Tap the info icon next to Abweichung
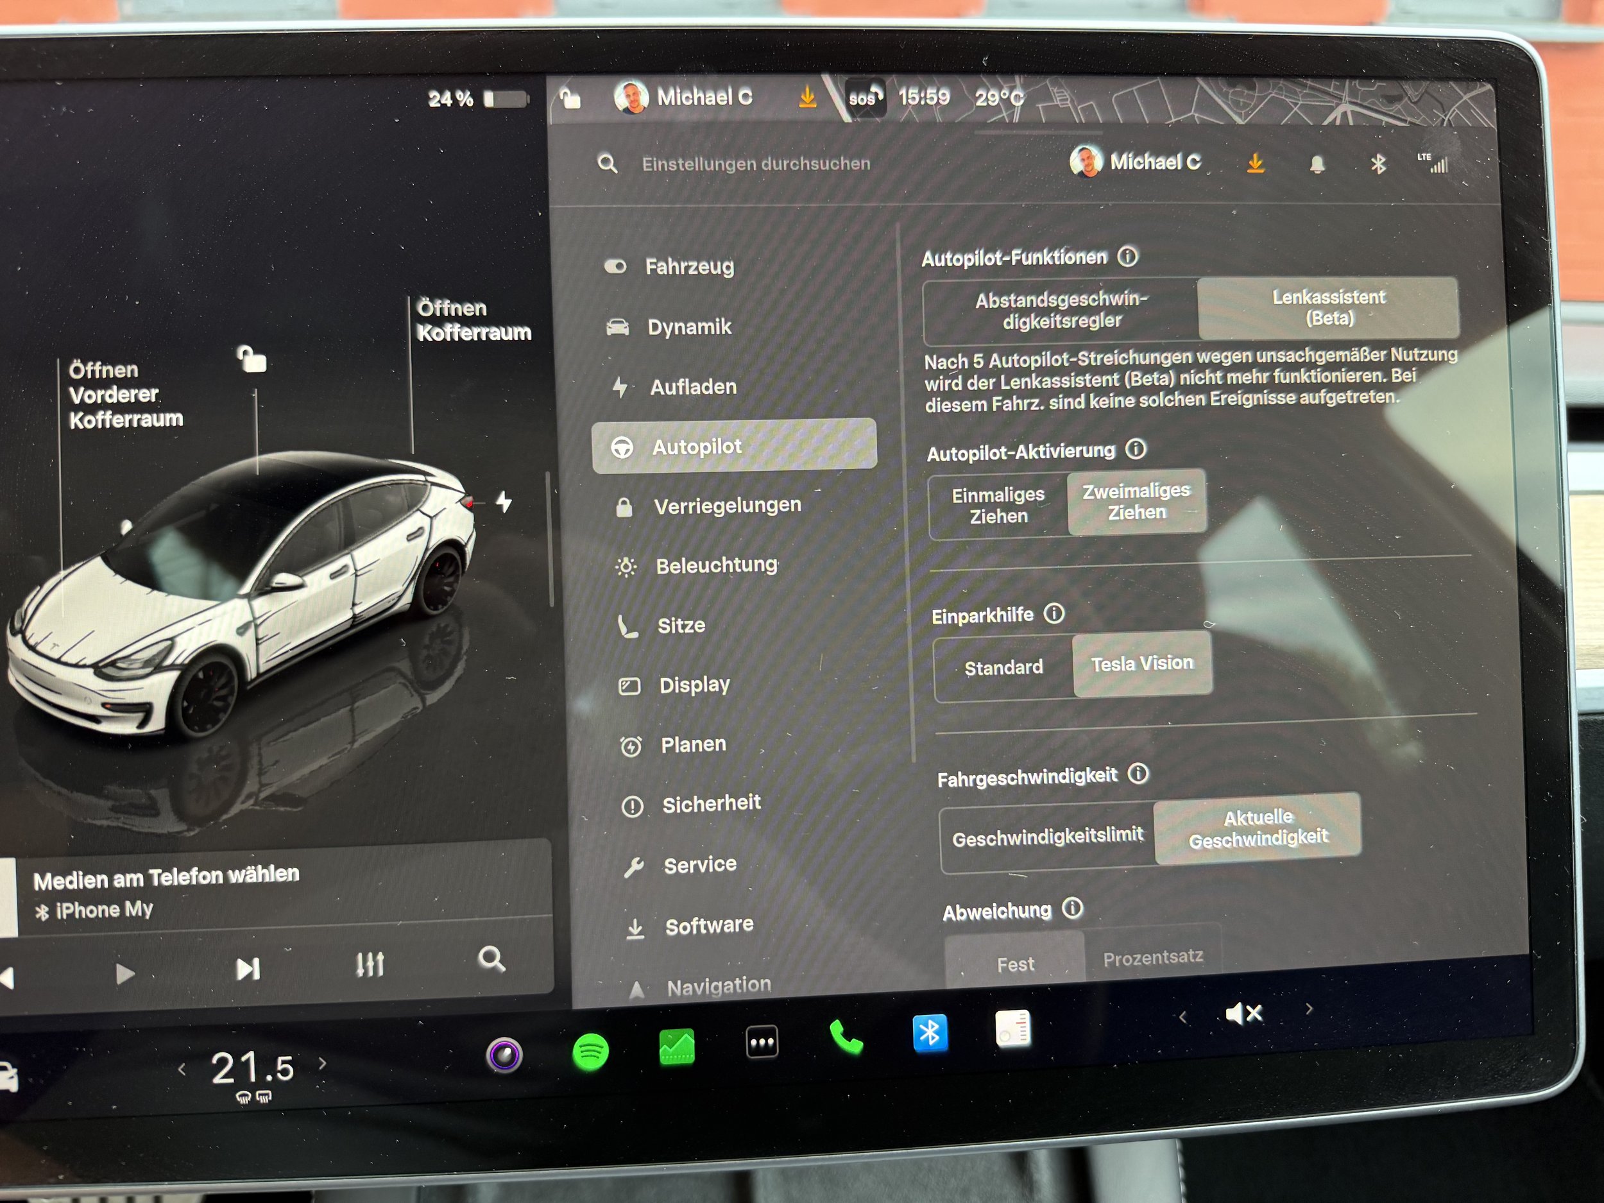Image resolution: width=1604 pixels, height=1203 pixels. [x=1073, y=908]
